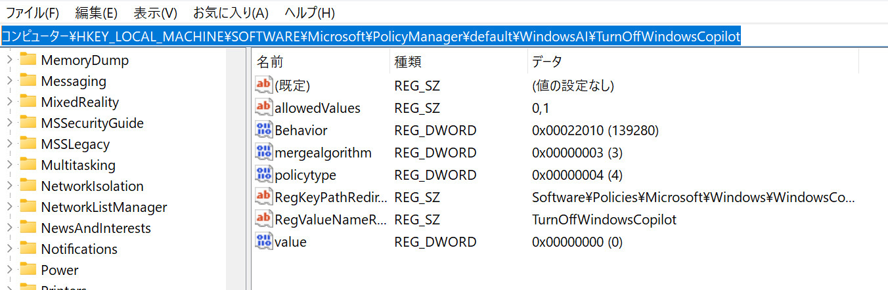Select the Notifications folder icon
888x290 pixels.
(x=28, y=249)
